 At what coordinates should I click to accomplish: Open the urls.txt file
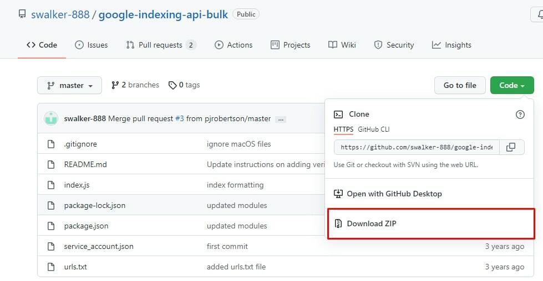75,267
